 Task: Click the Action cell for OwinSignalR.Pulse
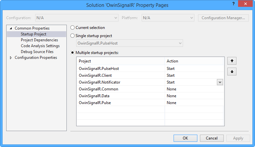tap(194, 103)
